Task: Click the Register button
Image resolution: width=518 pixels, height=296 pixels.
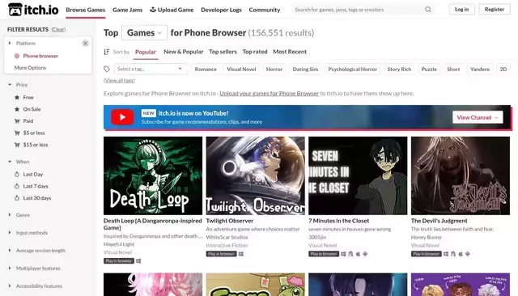Action: (x=495, y=9)
